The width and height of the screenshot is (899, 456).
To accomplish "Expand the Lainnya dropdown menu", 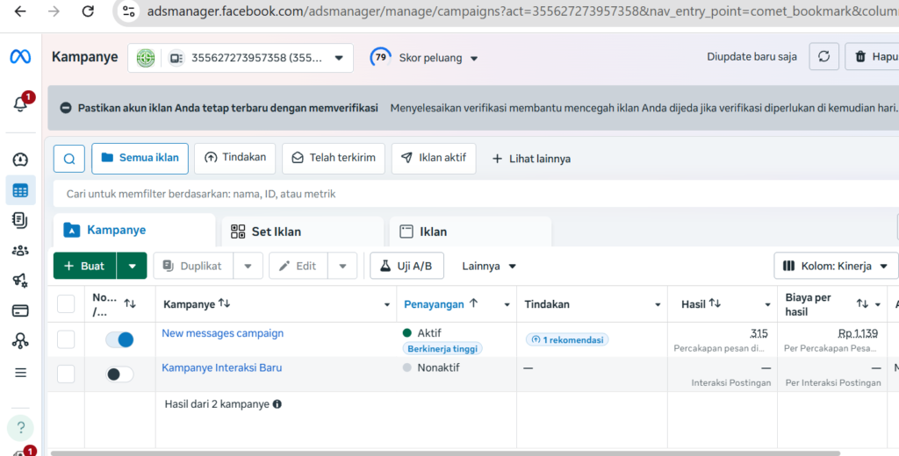I will click(489, 266).
